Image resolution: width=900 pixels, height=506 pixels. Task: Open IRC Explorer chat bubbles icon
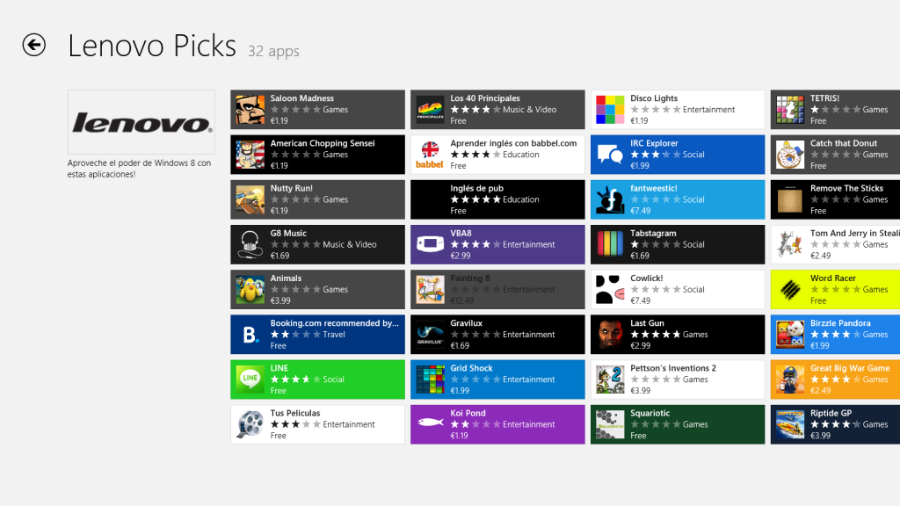point(610,155)
